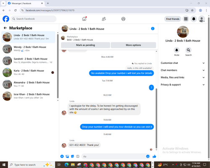
Task: Click the 'I apologize for the delay' message
Action: click(x=104, y=109)
